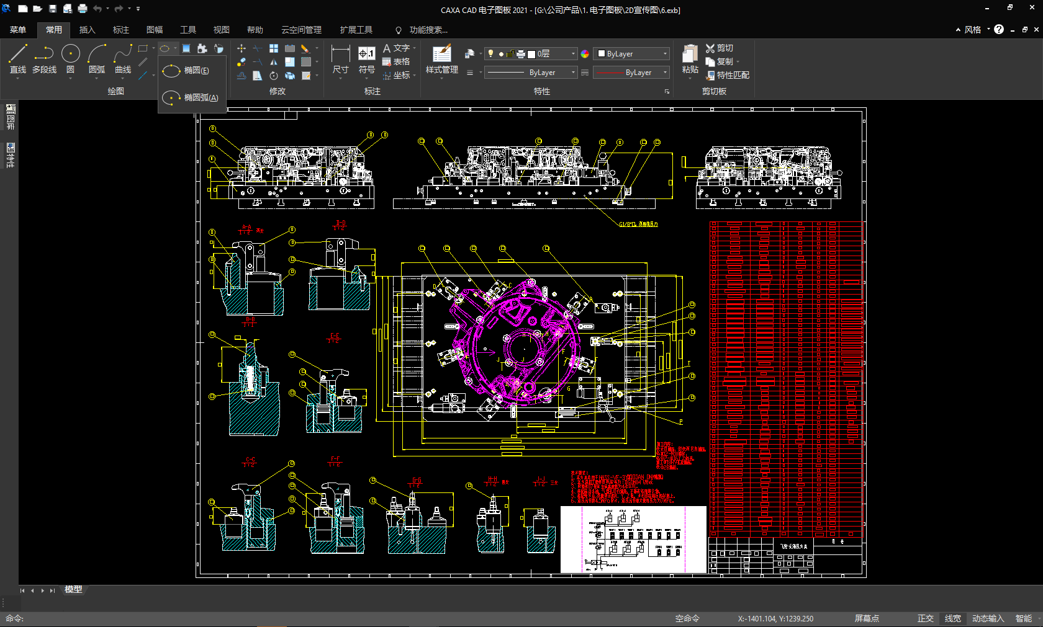This screenshot has width=1043, height=627.
Task: Pick the 圆弧 arc tool
Action: 96,59
